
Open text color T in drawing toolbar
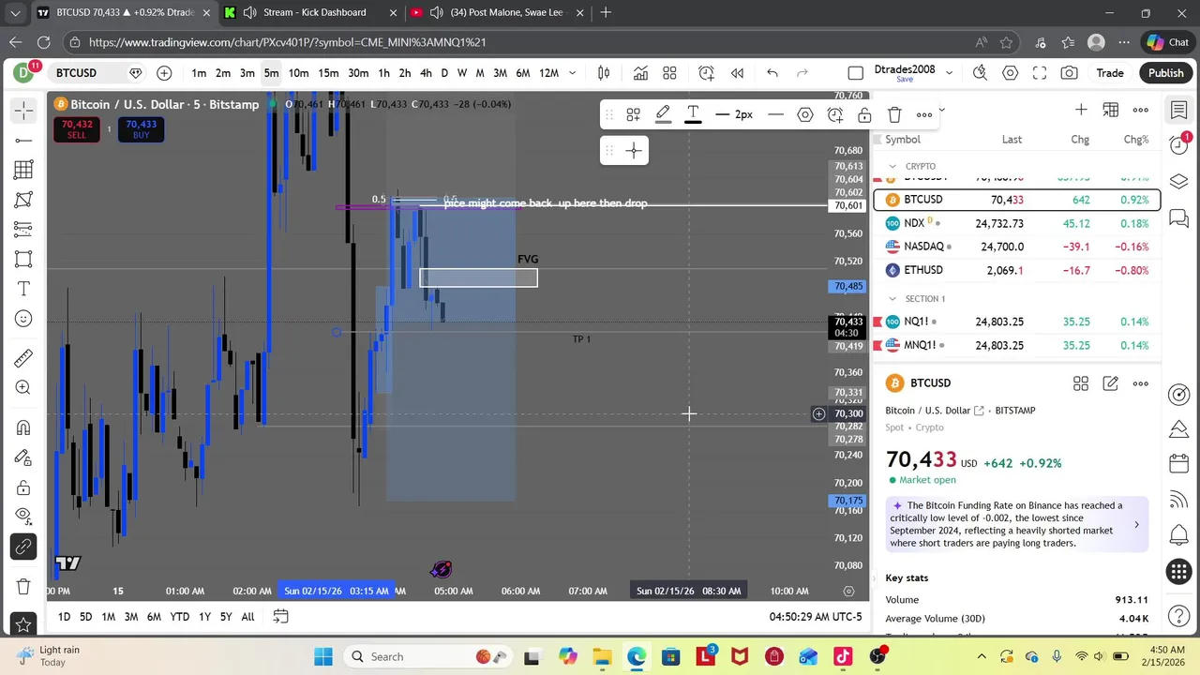[x=693, y=114]
